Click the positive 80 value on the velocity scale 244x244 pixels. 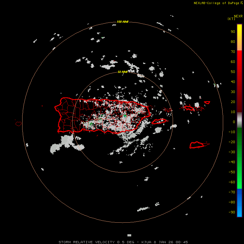pyautogui.click(x=233, y=42)
